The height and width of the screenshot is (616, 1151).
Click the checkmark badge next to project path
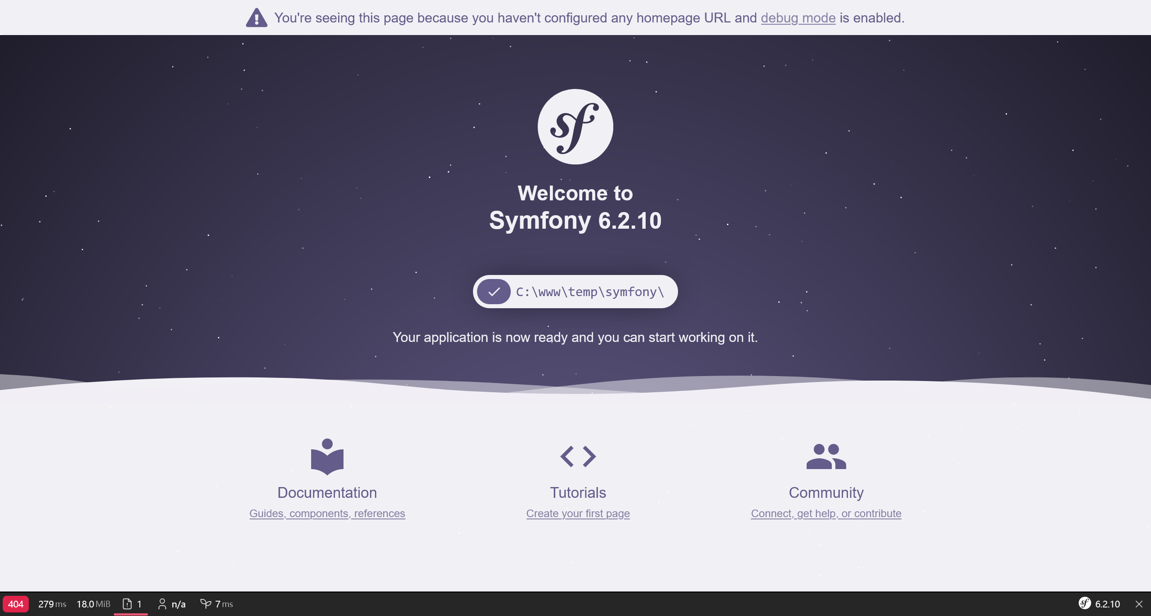tap(494, 292)
